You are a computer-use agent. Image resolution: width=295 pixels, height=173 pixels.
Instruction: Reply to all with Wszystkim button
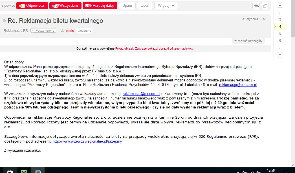65,6
